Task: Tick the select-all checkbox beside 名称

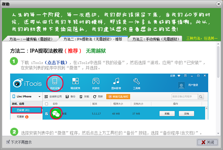Action: [x=47, y=104]
